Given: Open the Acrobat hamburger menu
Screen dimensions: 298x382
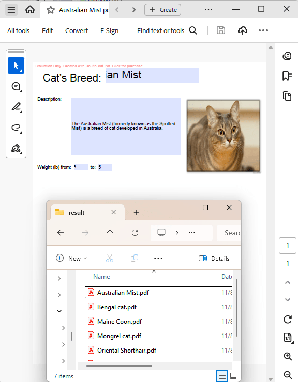Looking at the screenshot, I should 11,10.
